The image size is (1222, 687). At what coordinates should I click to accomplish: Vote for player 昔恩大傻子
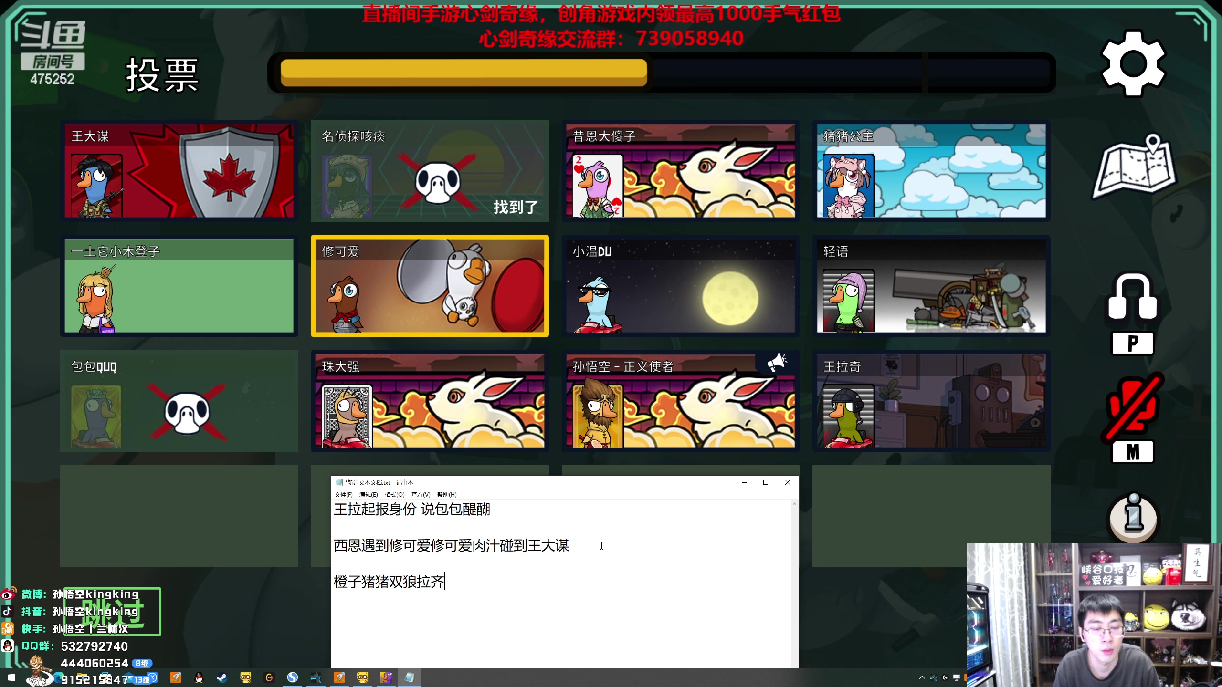point(680,170)
